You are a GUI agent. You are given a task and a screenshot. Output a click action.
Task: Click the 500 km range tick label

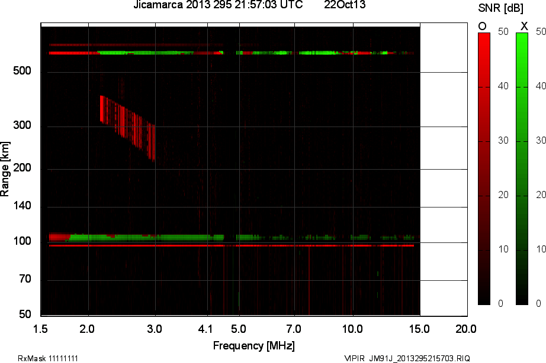(x=22, y=71)
